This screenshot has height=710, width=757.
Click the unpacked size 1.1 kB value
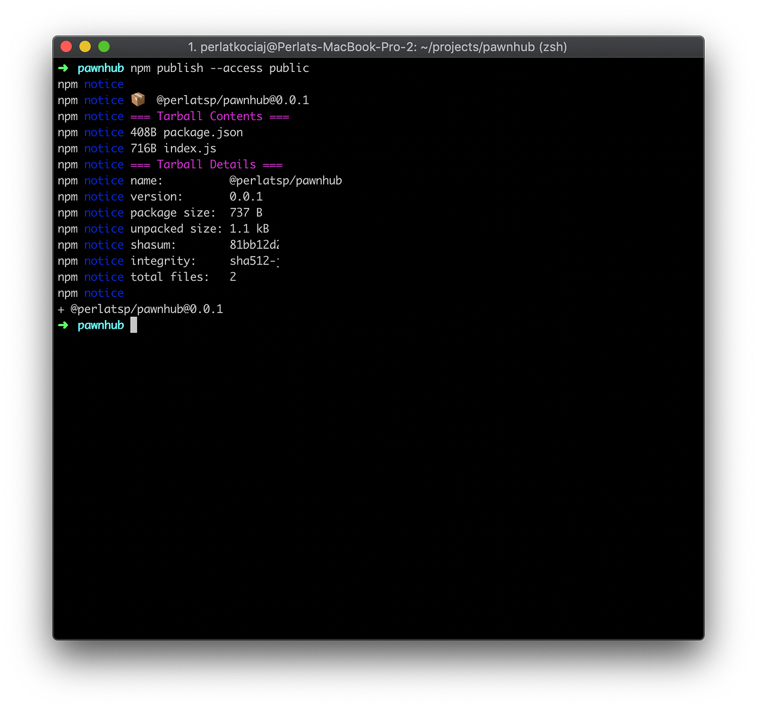coord(249,228)
